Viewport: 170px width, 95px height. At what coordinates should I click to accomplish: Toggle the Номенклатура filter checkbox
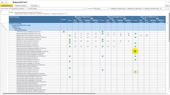(10, 8)
